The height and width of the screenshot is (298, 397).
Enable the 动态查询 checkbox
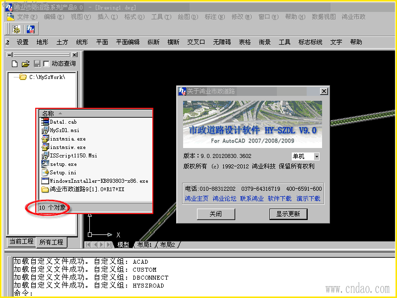(46, 64)
